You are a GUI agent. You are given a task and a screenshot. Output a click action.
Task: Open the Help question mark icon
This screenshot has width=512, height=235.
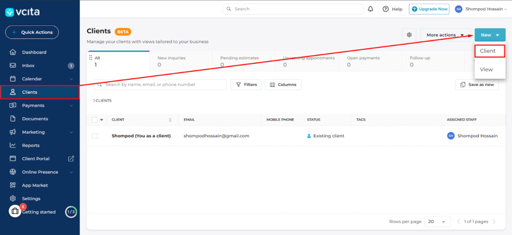click(x=385, y=9)
